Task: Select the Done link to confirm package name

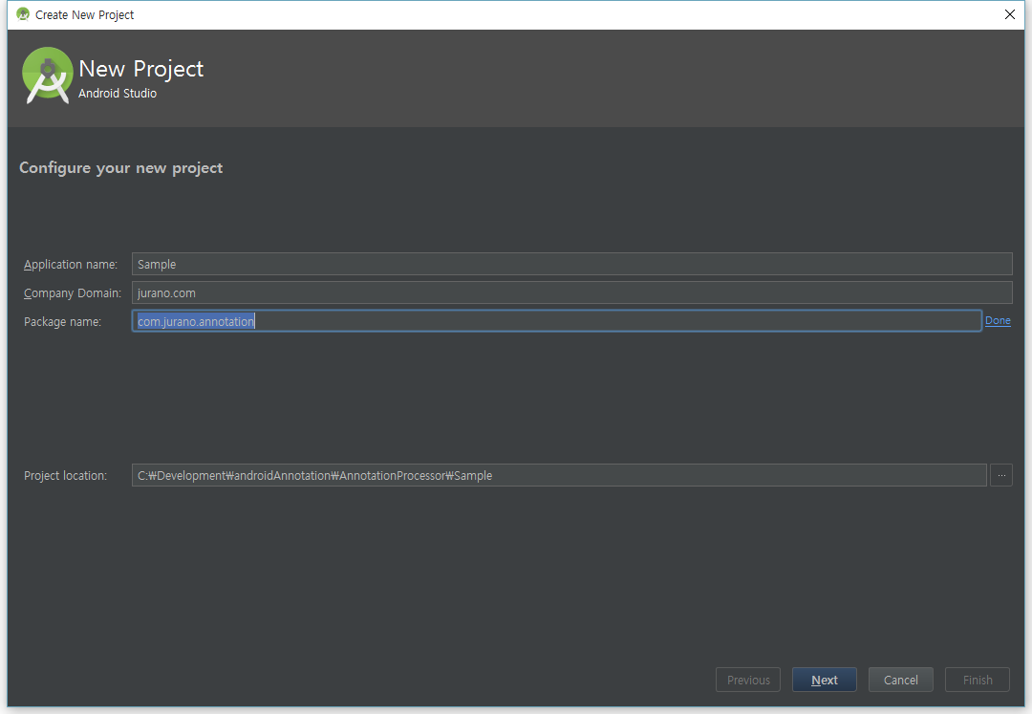Action: click(x=998, y=320)
